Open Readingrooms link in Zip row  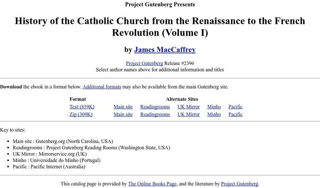click(155, 114)
